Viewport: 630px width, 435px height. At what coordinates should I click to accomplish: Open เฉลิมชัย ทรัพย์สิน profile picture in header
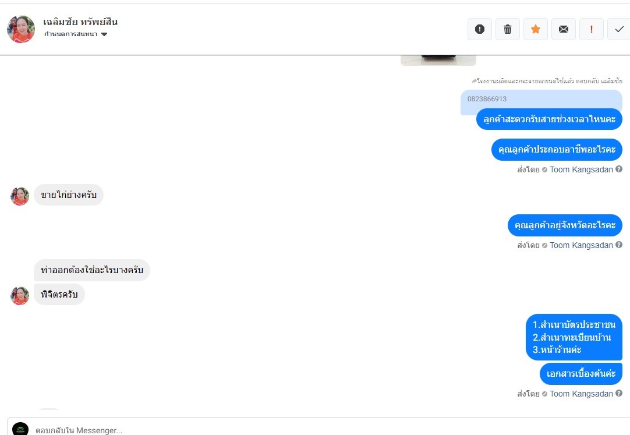tap(21, 29)
